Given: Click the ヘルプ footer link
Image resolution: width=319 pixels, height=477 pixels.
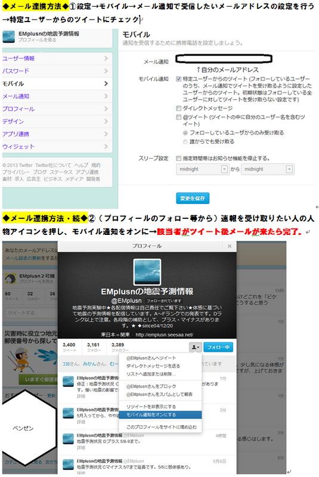Looking at the screenshot, I should coord(82,165).
